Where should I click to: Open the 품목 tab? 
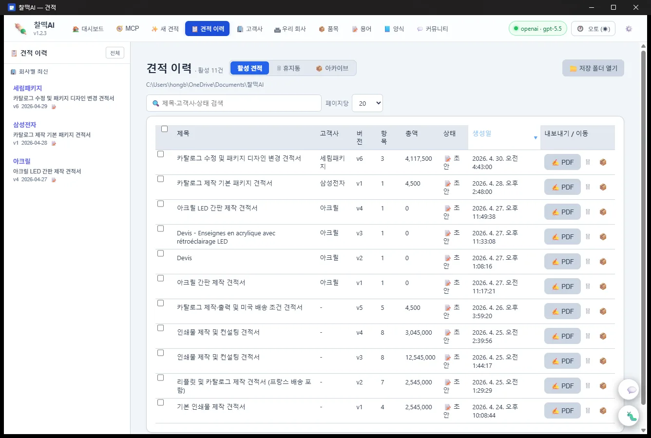[x=328, y=29]
